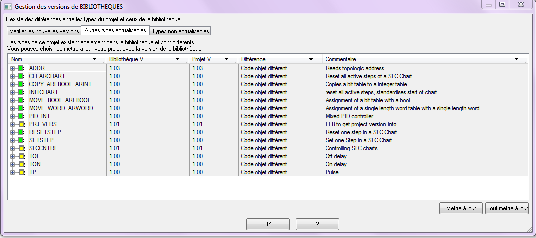Switch to Types non actualisables tab
The image size is (536, 238).
(180, 31)
